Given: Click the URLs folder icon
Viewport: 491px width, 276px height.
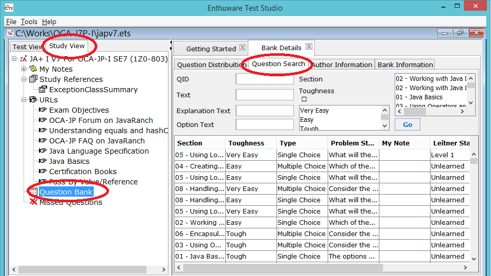Looking at the screenshot, I should tap(33, 100).
